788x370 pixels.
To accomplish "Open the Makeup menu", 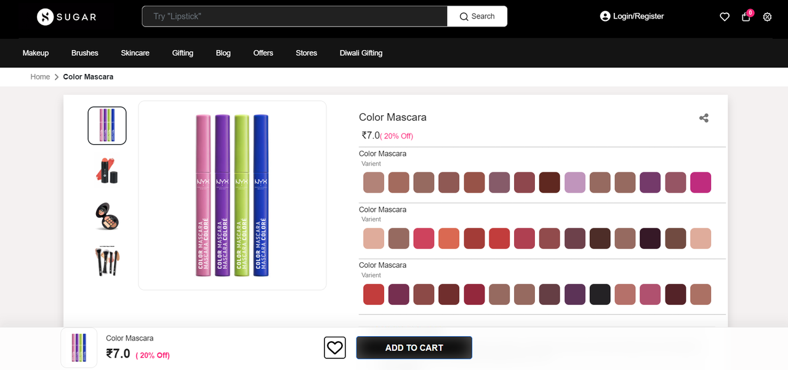I will 36,53.
